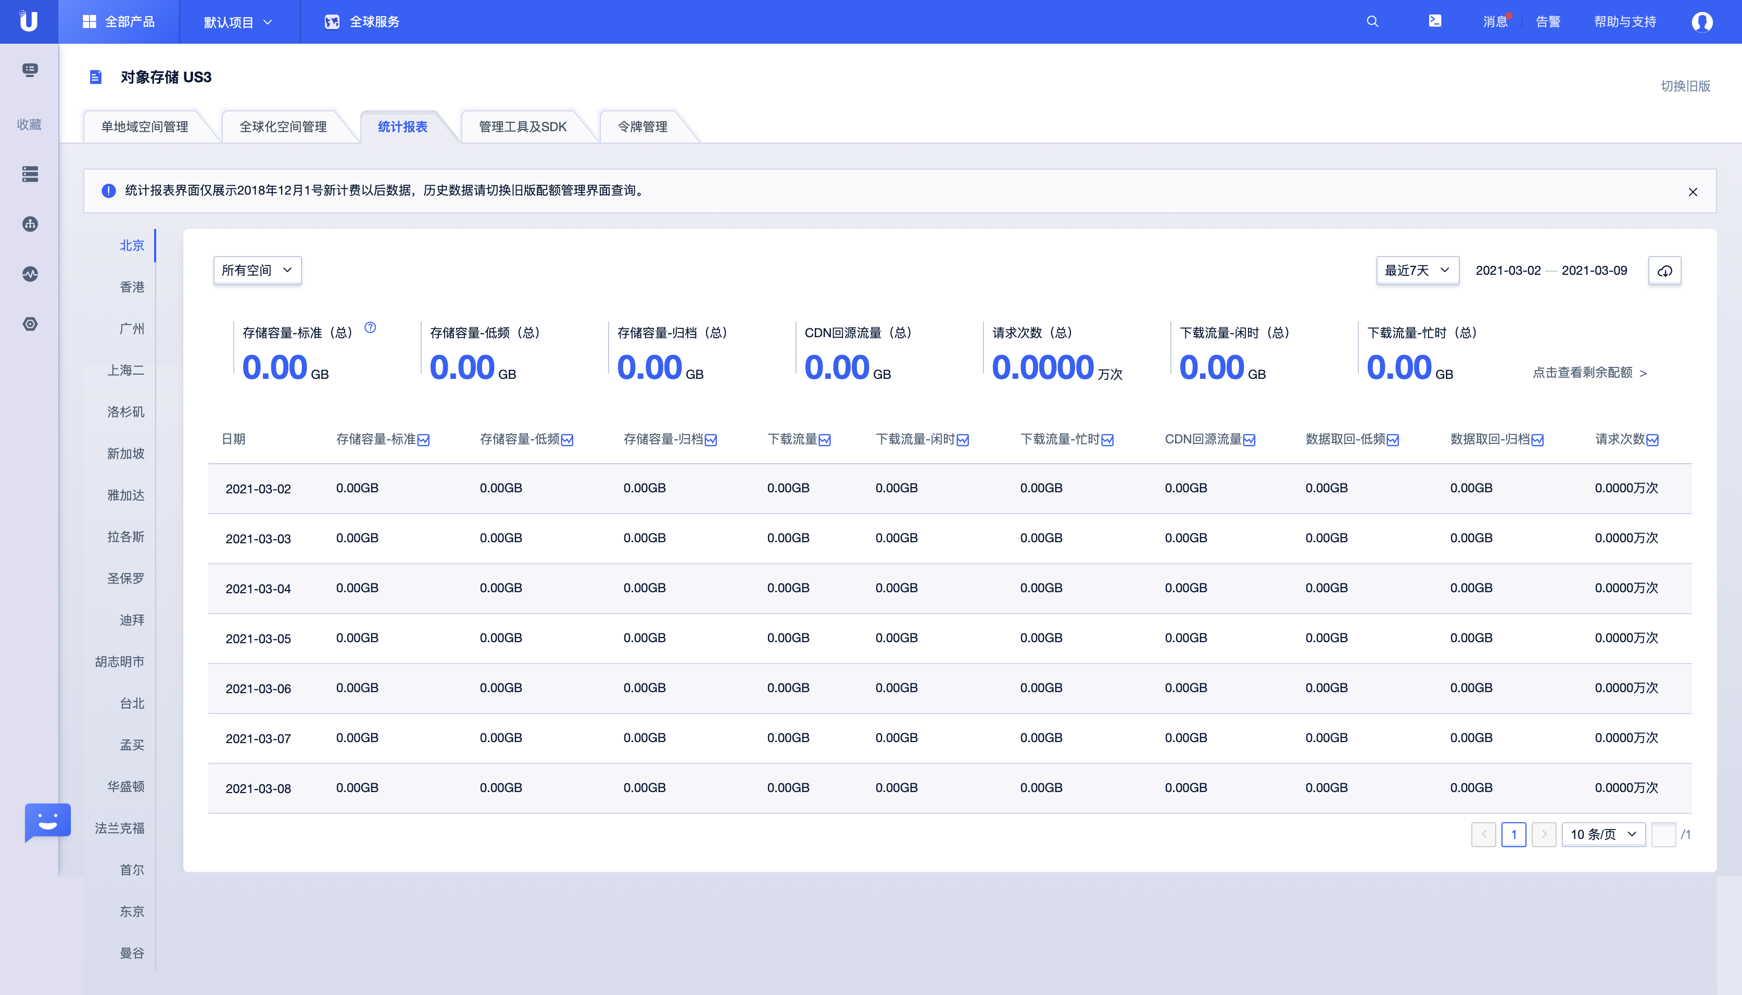The height and width of the screenshot is (995, 1742).
Task: Switch to 令牌管理 tab
Action: click(642, 126)
